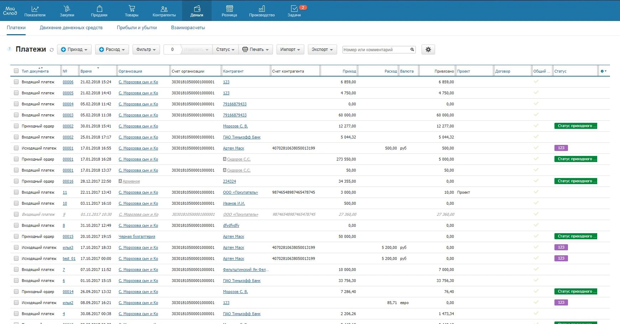Check the box for payment 00006
620x324 pixels.
16,82
